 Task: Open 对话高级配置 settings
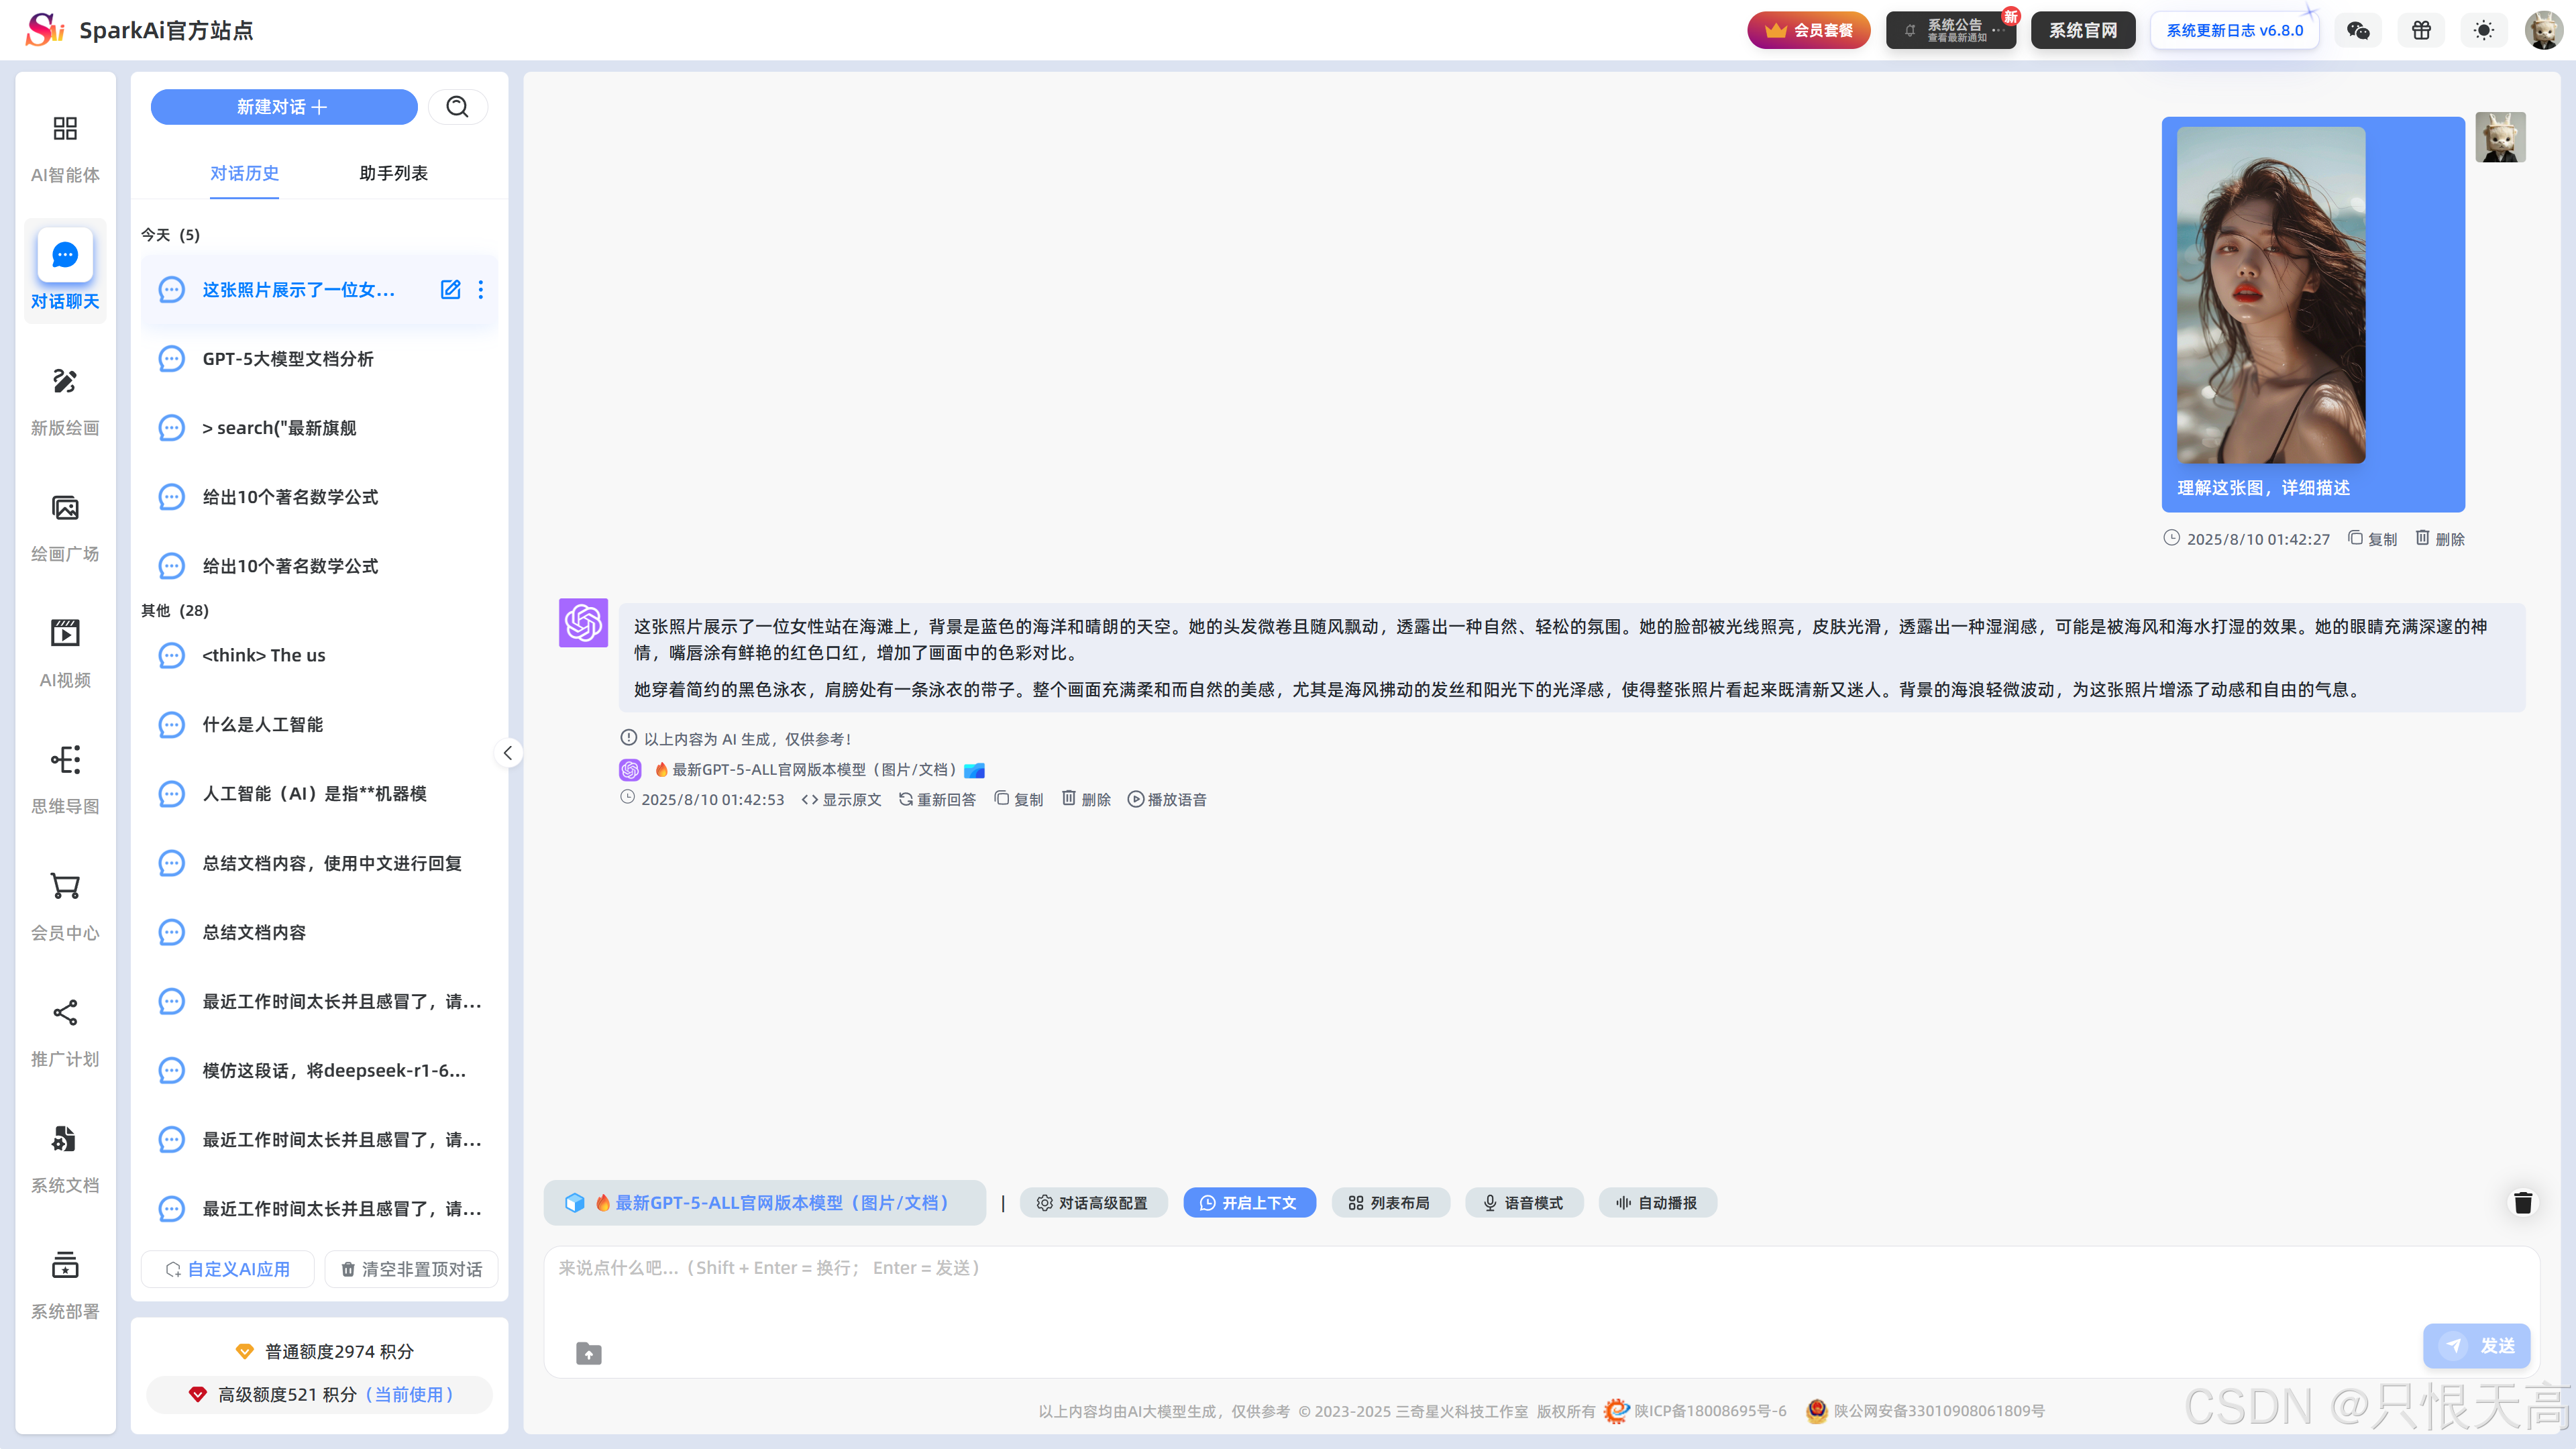[1093, 1203]
